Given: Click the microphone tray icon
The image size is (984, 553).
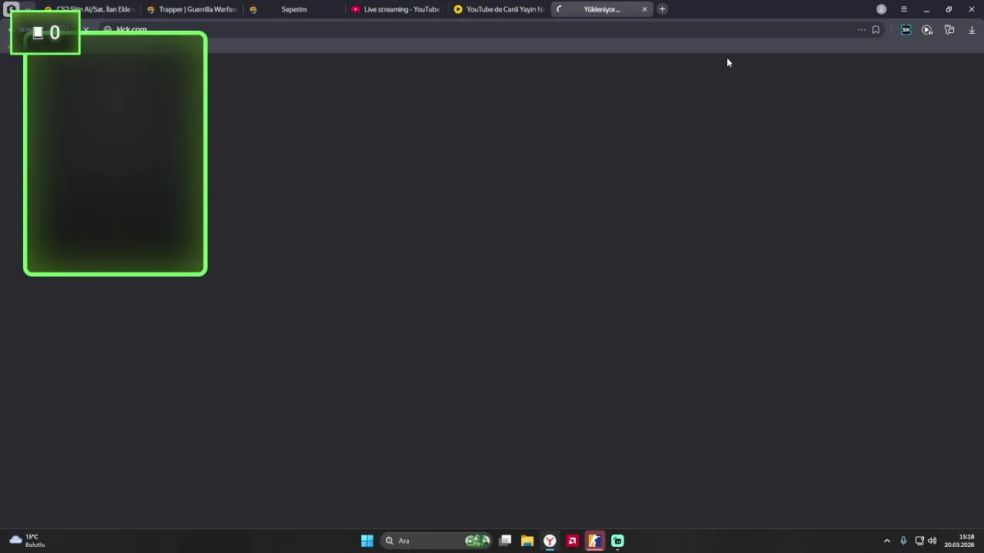Looking at the screenshot, I should click(903, 541).
